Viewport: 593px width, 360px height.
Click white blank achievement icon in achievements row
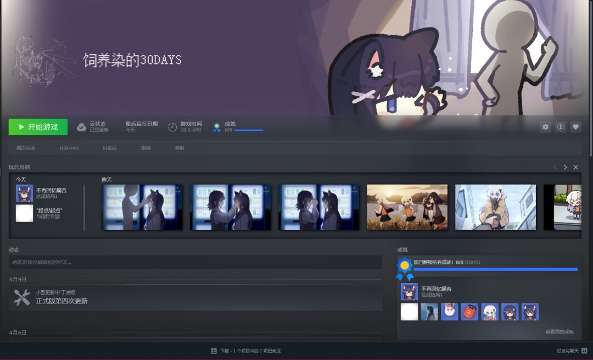(409, 312)
